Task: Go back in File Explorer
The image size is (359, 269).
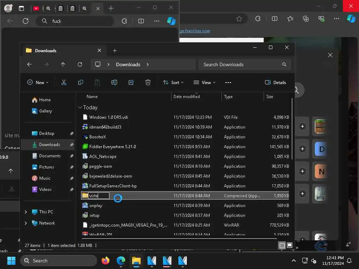Action: (29, 64)
